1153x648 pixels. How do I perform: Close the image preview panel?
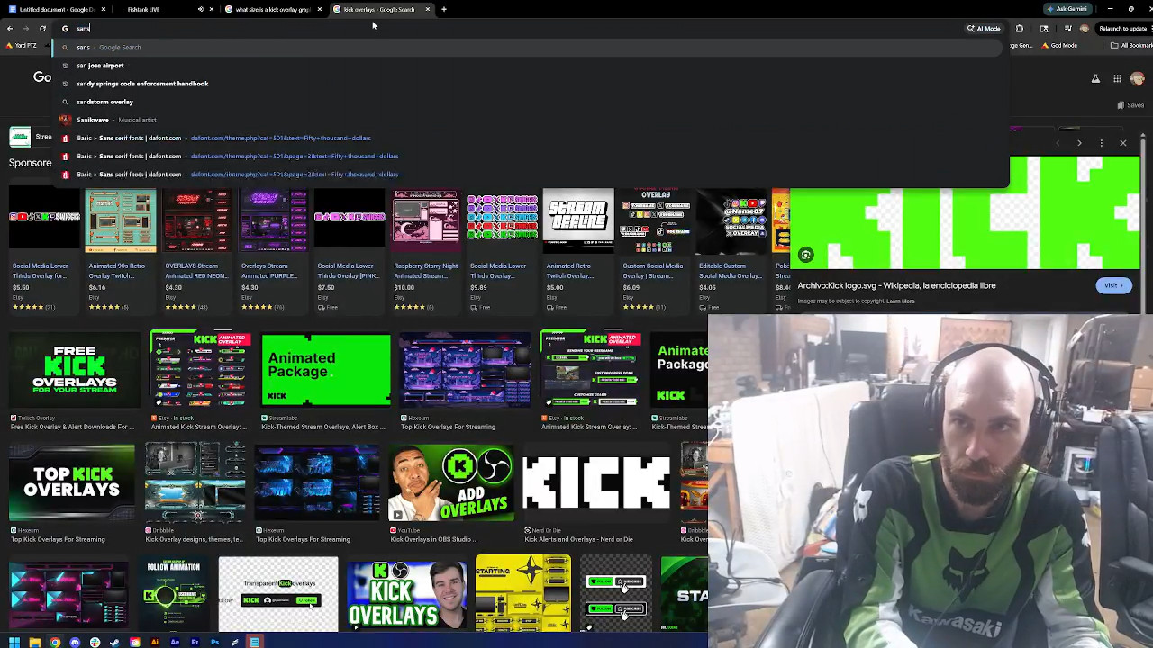[1123, 143]
